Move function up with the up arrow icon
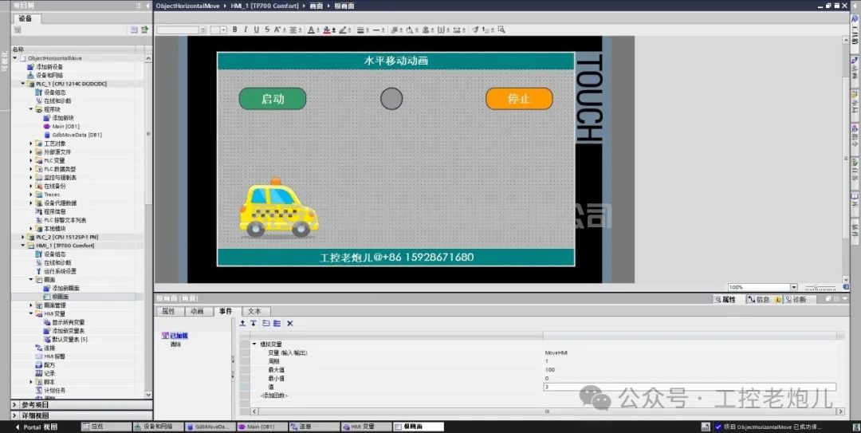Screen dimensions: 861x433 coord(243,323)
